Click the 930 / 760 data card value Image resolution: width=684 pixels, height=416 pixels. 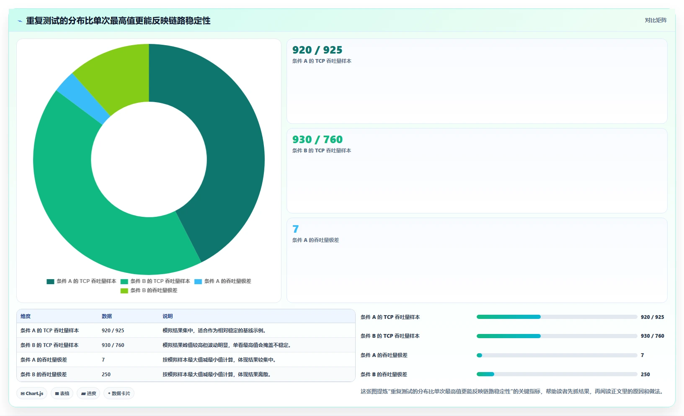click(317, 139)
